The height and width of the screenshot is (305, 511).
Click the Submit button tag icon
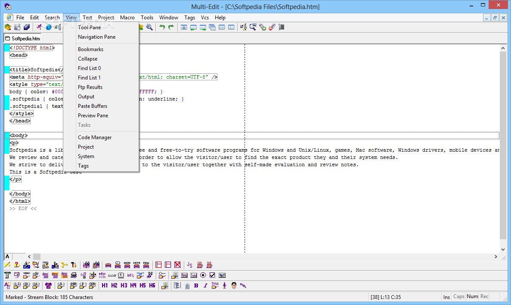194,275
